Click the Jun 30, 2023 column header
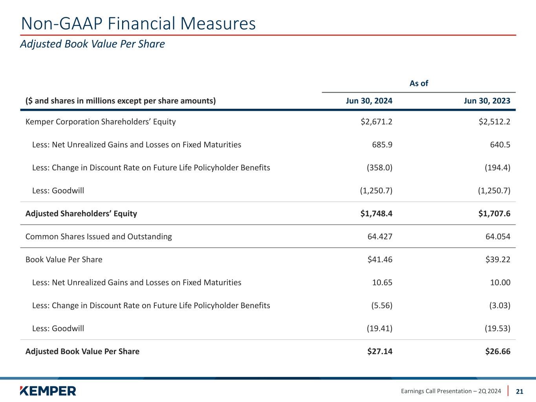The width and height of the screenshot is (536, 402). 487,101
